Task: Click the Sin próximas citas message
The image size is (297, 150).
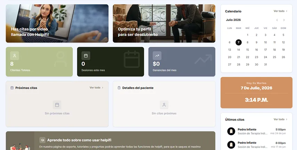Action: (57, 113)
